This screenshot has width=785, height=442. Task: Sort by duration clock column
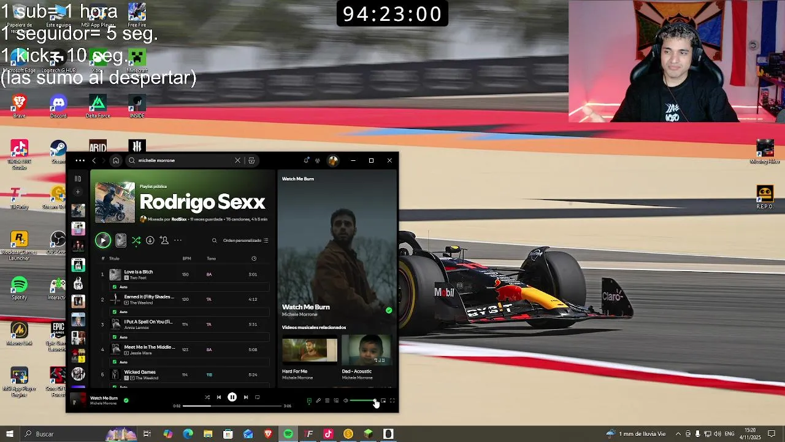tap(254, 258)
